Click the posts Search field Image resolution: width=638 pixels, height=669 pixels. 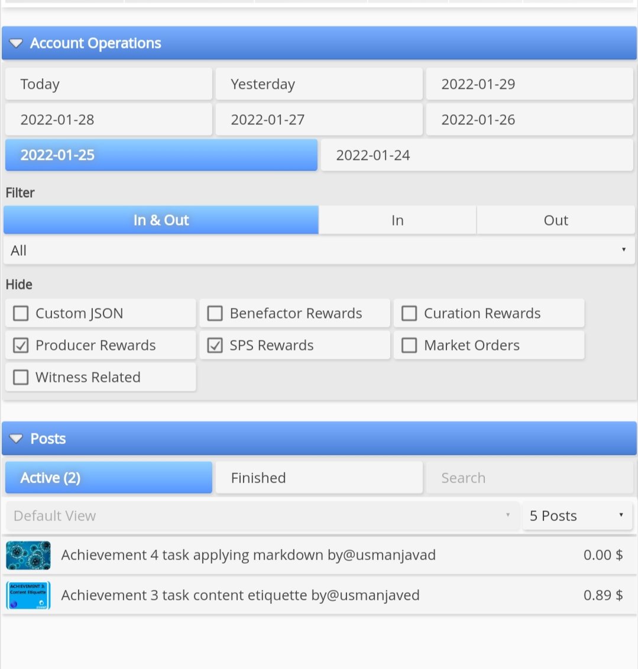(x=529, y=477)
